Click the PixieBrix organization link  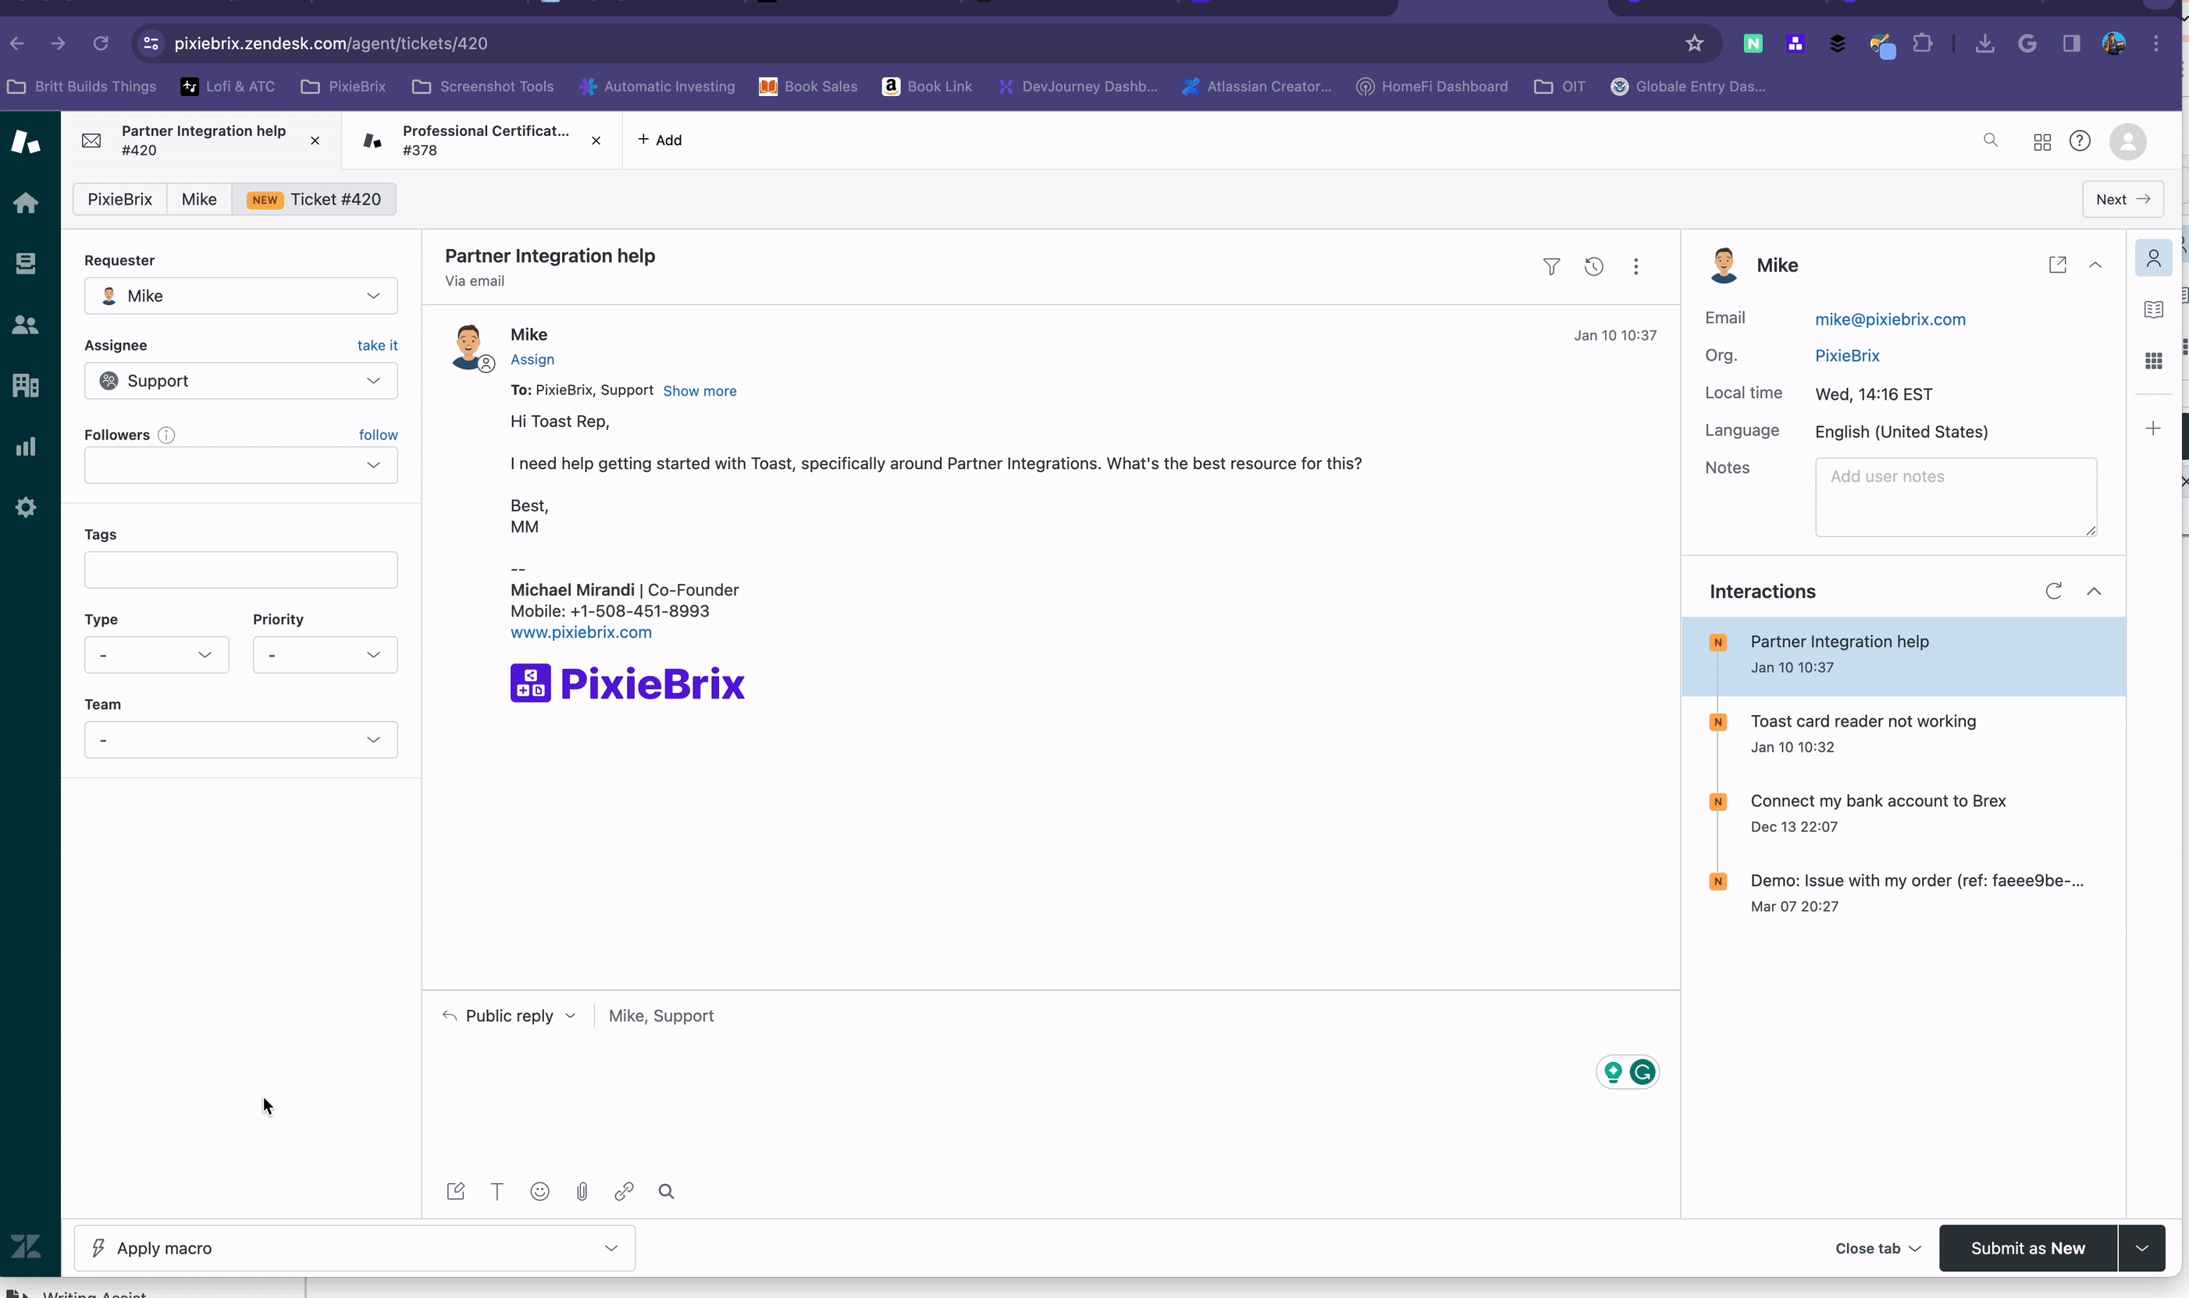pyautogui.click(x=1848, y=355)
